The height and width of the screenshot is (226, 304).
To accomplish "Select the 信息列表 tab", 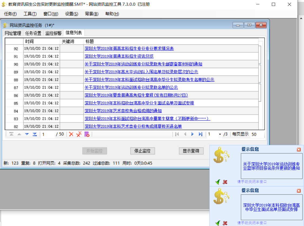I will coord(74,33).
